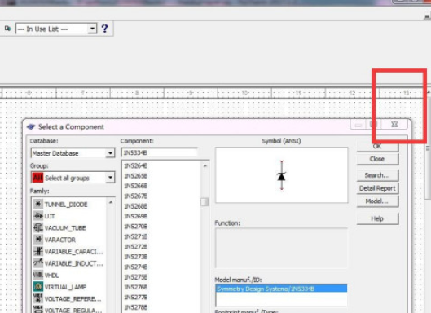Select the TUNNEL_DIODE family icon
Image resolution: width=431 pixels, height=313 pixels.
click(x=38, y=204)
